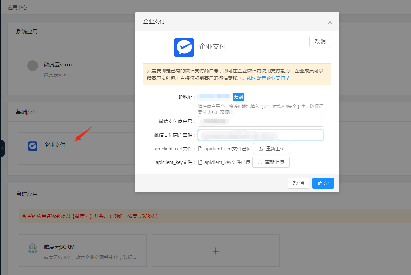Click the document icon beside apiclient_cert文件已传
411x275 pixels.
(x=201, y=149)
